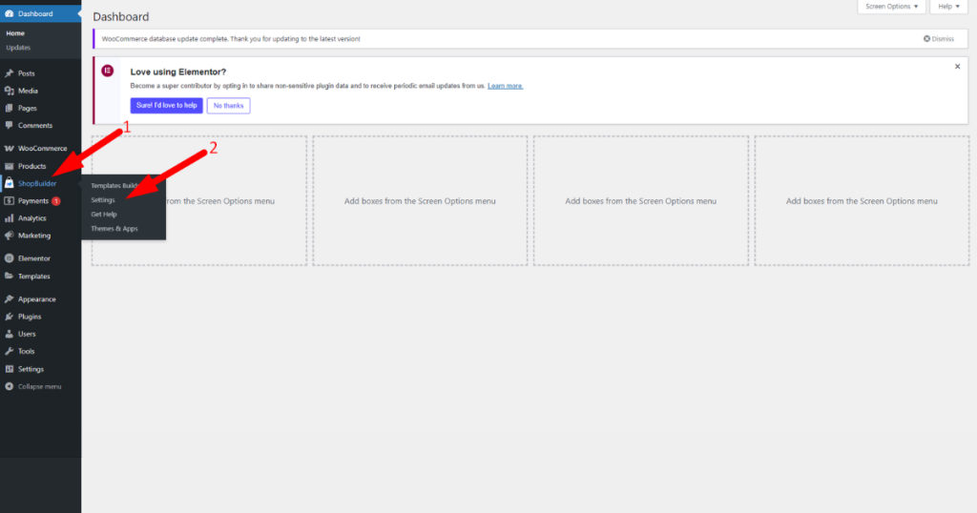Open the main Settings menu label
Image resolution: width=977 pixels, height=513 pixels.
pyautogui.click(x=31, y=369)
